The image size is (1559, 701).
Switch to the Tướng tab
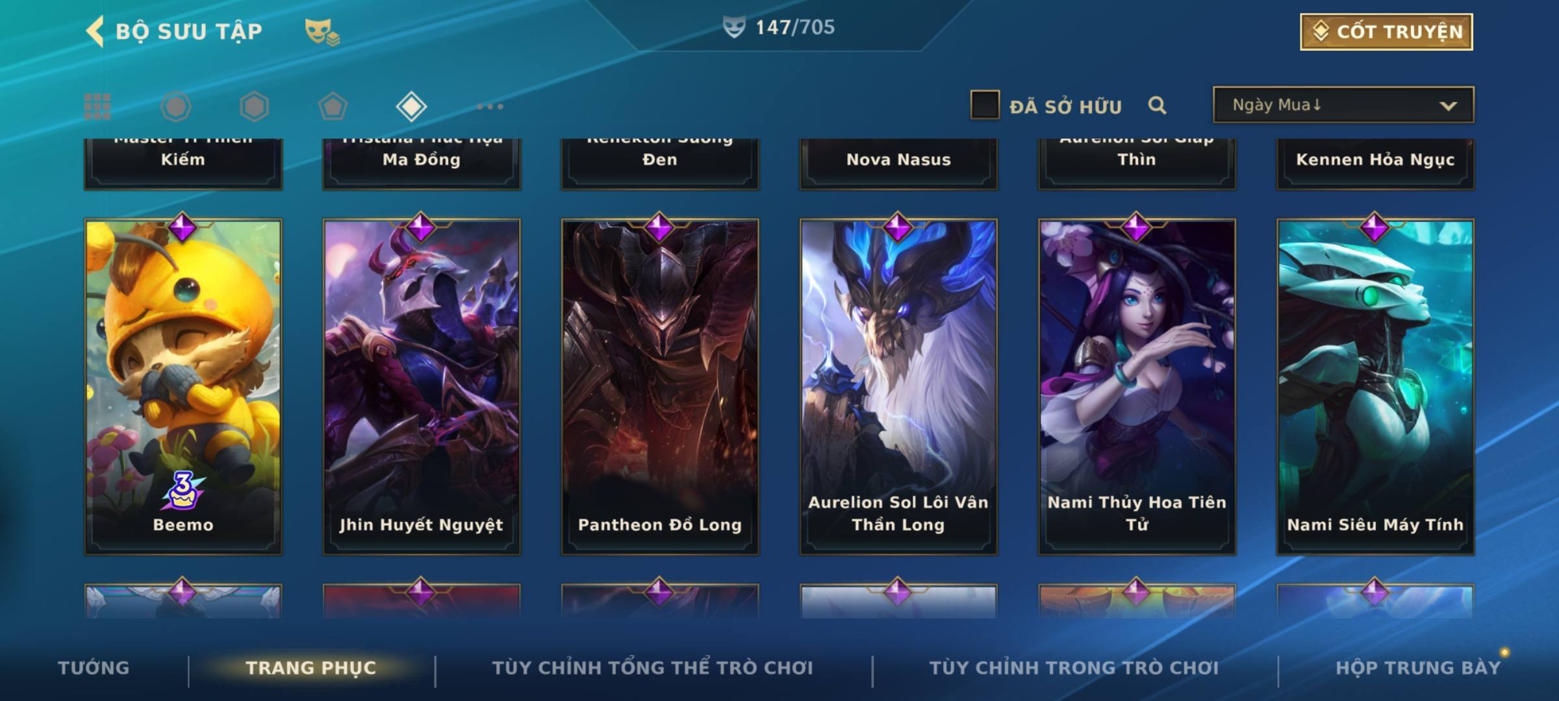pos(94,668)
